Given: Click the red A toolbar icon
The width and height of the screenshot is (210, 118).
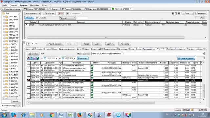Looking at the screenshot, I should (x=59, y=13).
